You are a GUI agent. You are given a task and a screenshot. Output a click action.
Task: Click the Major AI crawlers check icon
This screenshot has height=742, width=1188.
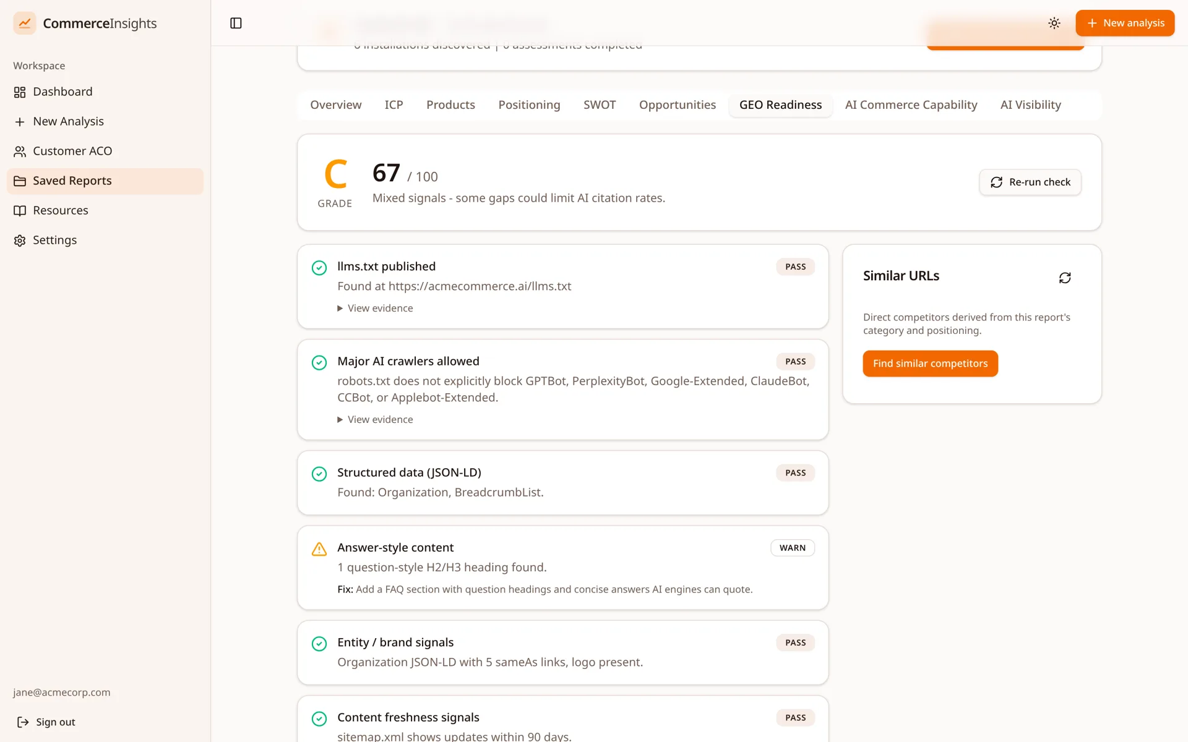[x=319, y=362]
